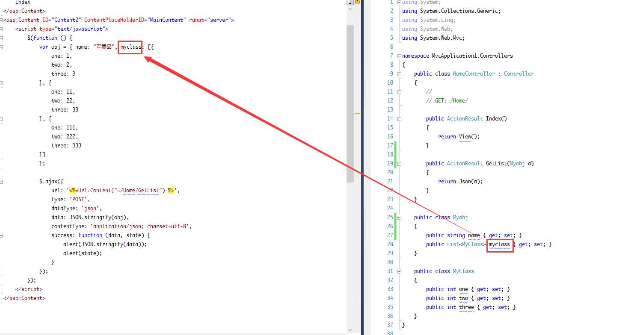Click the "军需品" string literal
Viewport: 637px width, 335px height.
104,47
